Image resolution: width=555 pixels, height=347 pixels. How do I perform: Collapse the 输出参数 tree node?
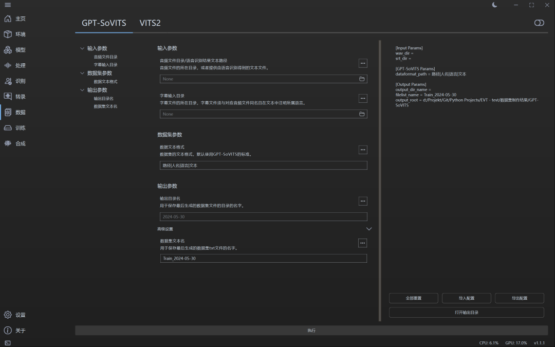82,90
